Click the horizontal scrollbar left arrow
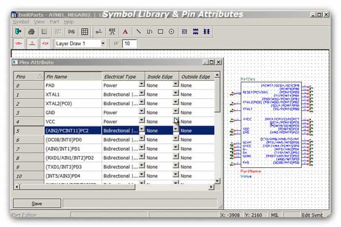Image resolution: width=341 pixels, height=227 pixels. 17,187
